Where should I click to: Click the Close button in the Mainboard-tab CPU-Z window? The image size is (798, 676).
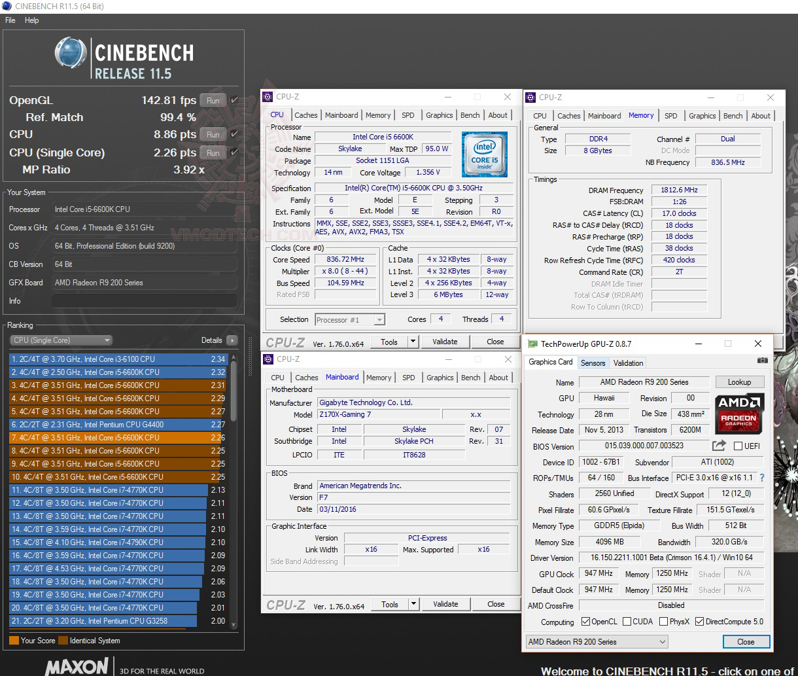click(x=496, y=604)
